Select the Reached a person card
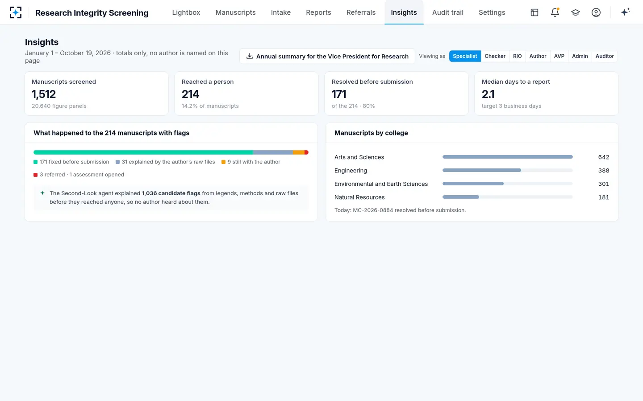Viewport: 643px width, 401px height. [246, 94]
